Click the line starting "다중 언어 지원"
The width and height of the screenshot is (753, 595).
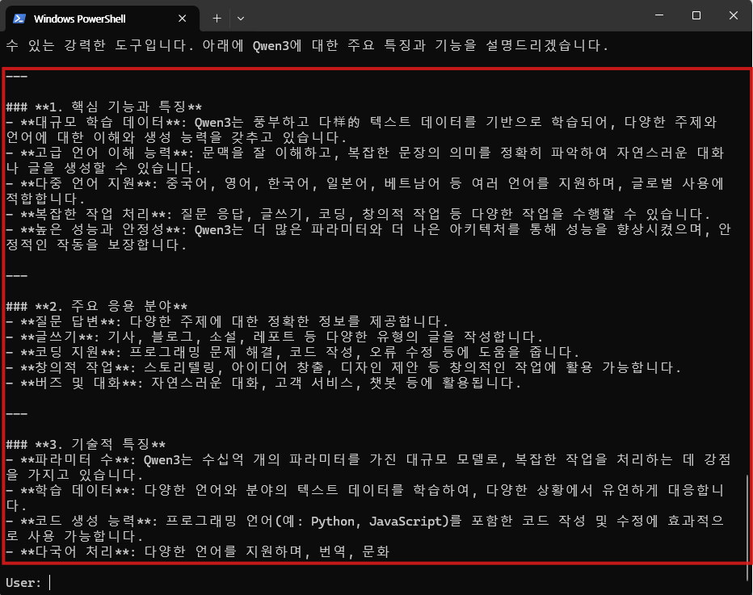pyautogui.click(x=365, y=183)
